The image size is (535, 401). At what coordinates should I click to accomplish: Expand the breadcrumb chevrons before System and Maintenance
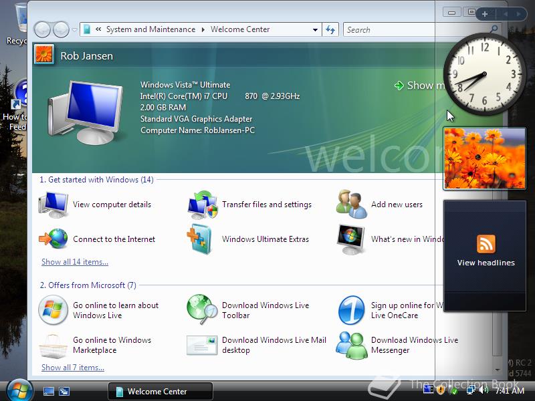click(x=98, y=29)
